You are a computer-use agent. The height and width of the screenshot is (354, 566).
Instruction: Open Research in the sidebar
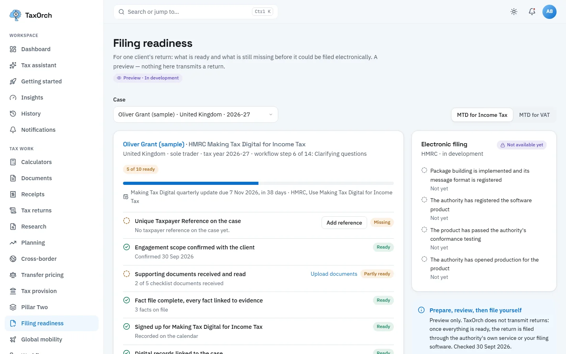51,227
